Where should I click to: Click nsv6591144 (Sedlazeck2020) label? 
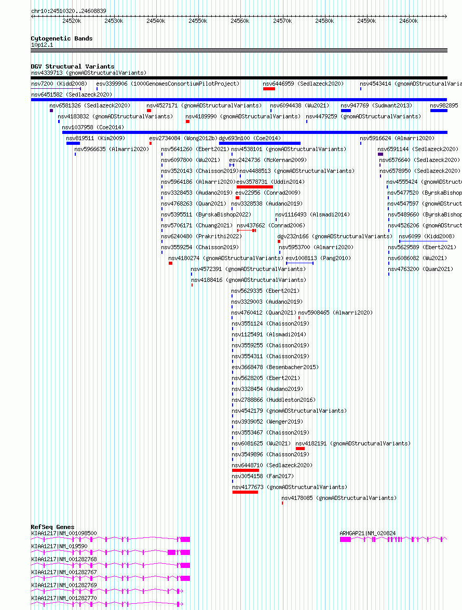coord(418,149)
